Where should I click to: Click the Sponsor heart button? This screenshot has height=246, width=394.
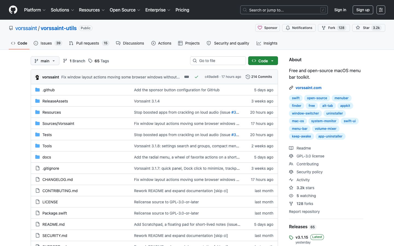(268, 28)
